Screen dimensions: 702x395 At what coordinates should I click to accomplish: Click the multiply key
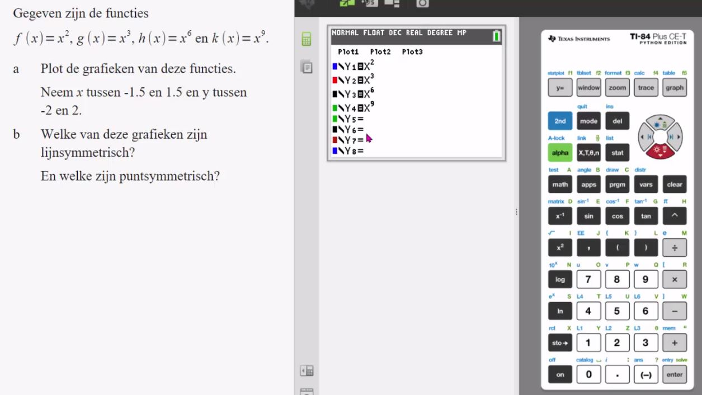pos(675,280)
